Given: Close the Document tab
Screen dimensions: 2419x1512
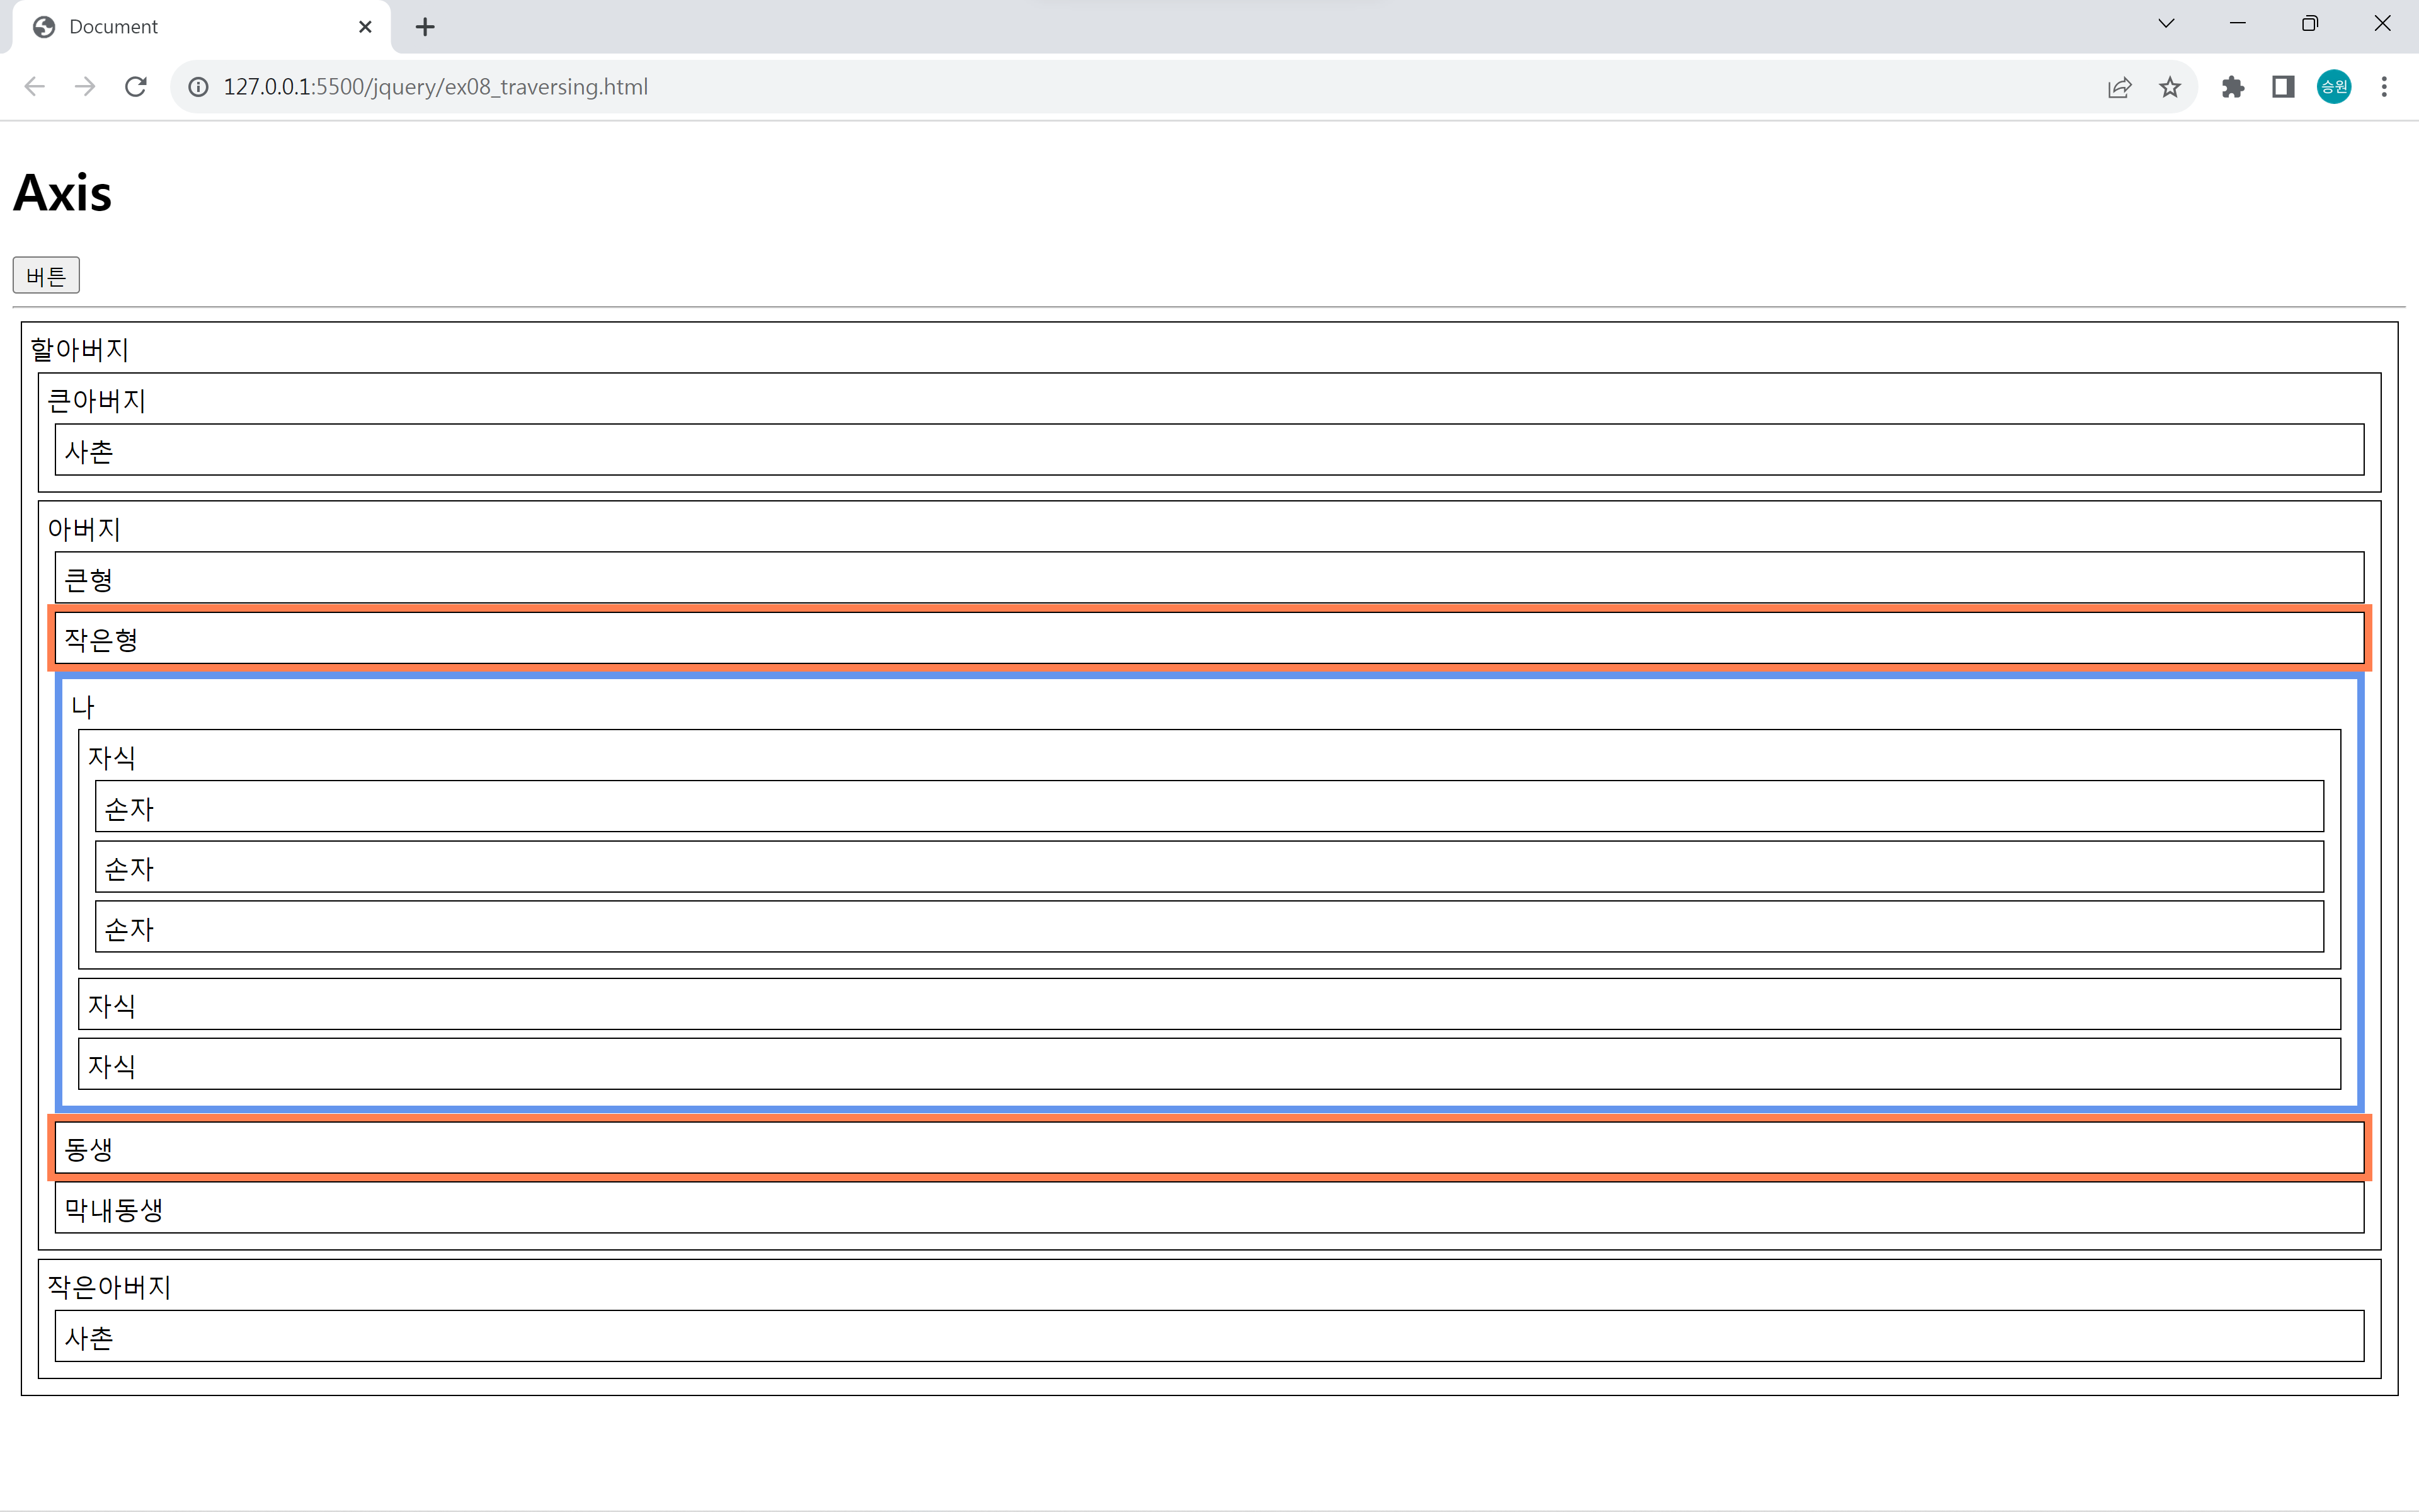Looking at the screenshot, I should point(365,27).
